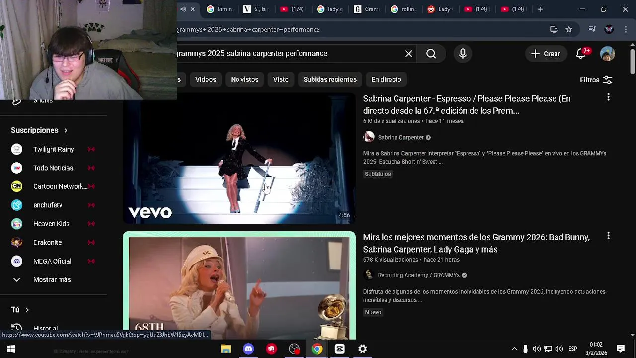Open Drakonite subscription channel
Image resolution: width=636 pixels, height=358 pixels.
54,242
